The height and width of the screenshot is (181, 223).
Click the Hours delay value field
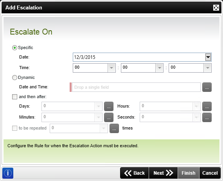click(166, 106)
